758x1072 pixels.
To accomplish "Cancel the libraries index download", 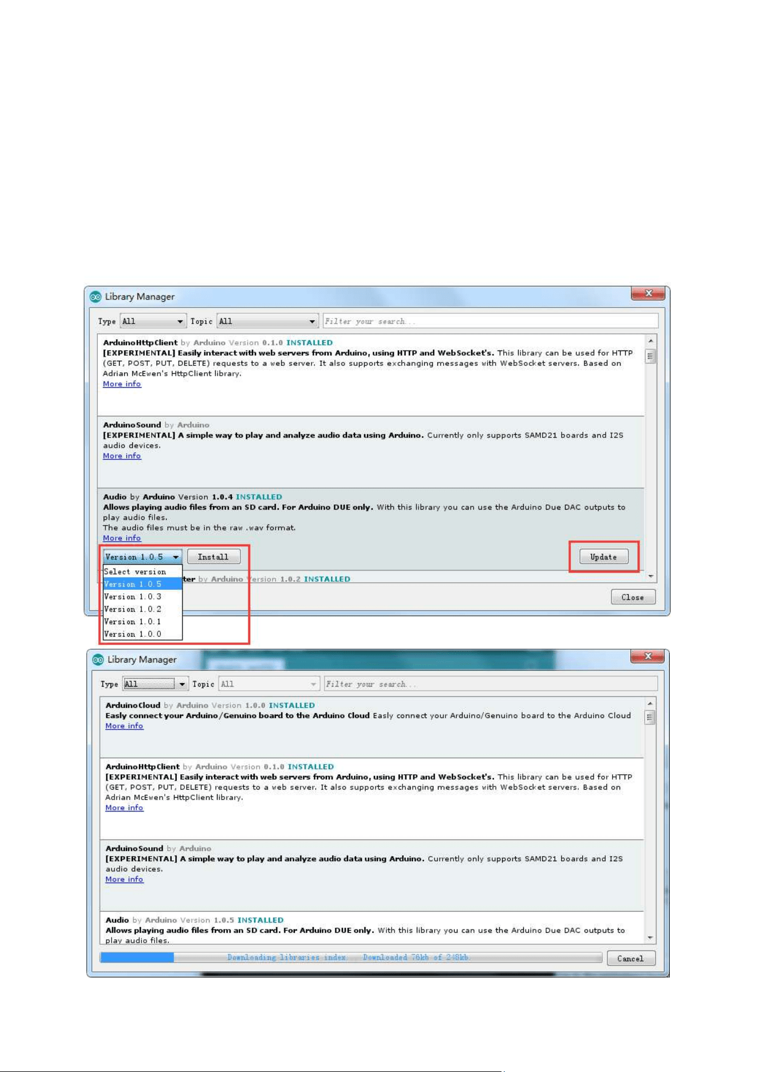I will (x=631, y=959).
